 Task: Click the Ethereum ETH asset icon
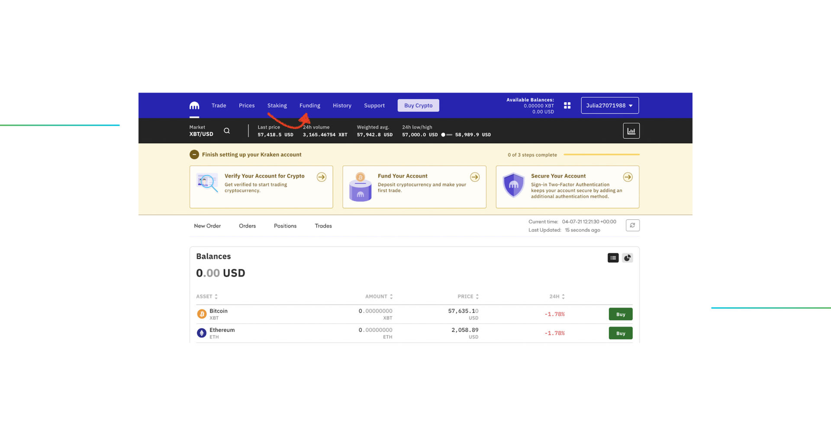202,333
